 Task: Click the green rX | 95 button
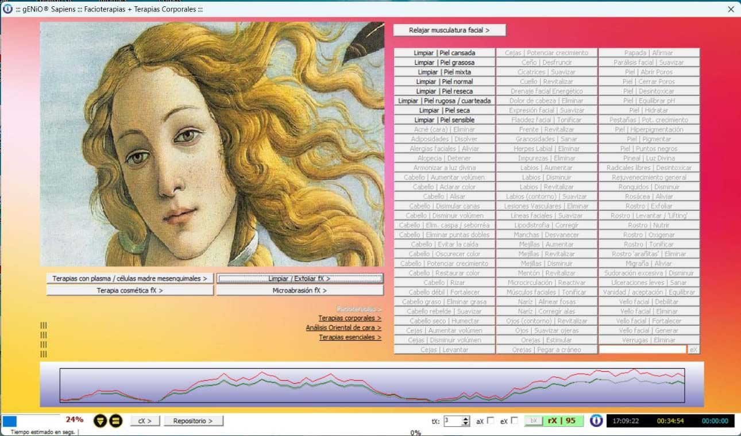(x=562, y=421)
